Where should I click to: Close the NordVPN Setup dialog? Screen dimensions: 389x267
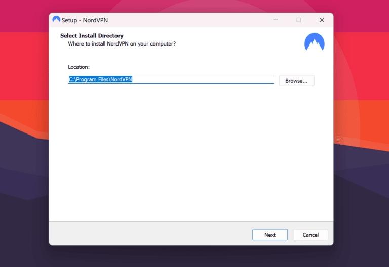pos(322,20)
